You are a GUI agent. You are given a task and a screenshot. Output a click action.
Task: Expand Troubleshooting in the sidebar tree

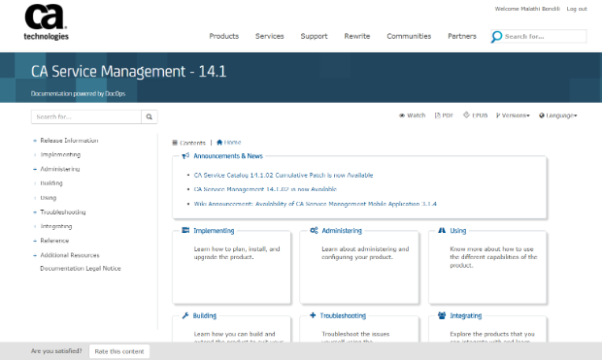[35, 213]
